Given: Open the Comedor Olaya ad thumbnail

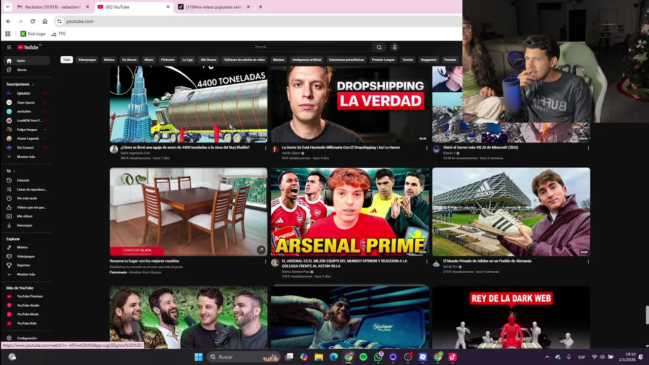Looking at the screenshot, I should coord(189,212).
